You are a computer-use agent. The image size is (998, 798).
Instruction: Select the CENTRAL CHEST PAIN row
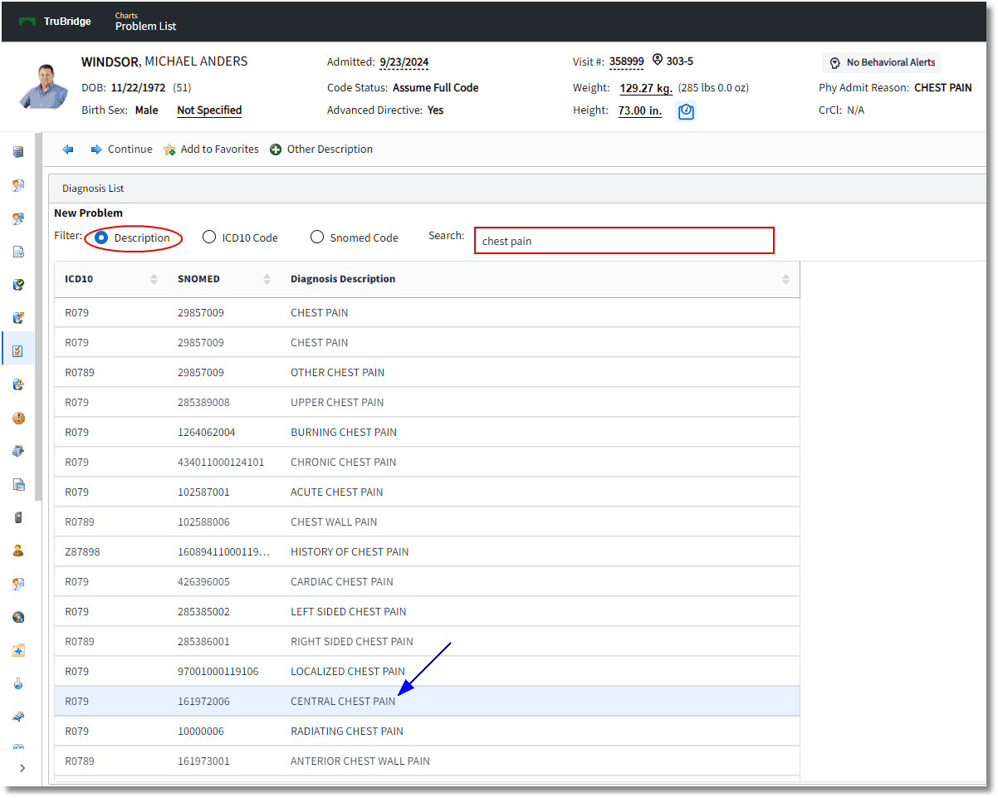click(427, 701)
